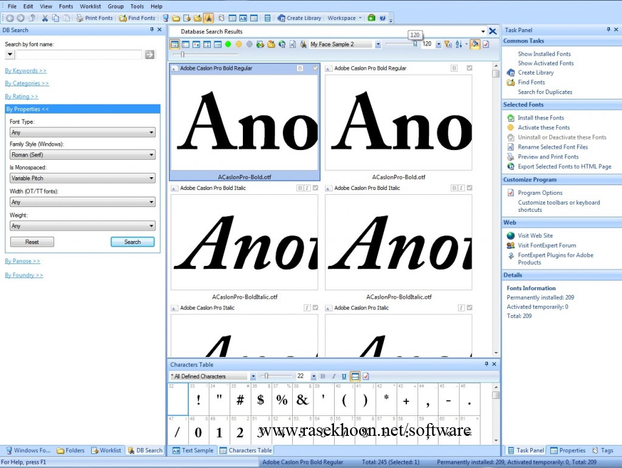Click the binoculars search icon in results toolbar
622x468 pixels.
coord(303,44)
